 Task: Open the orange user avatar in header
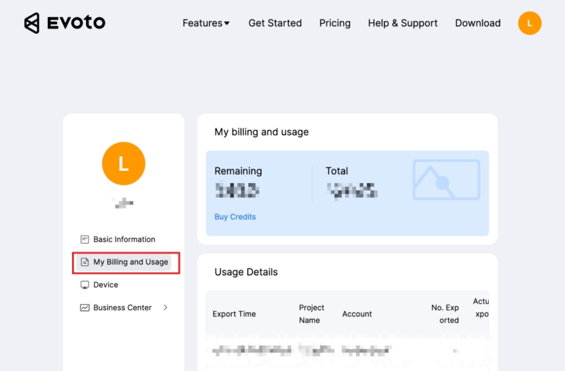click(x=529, y=23)
